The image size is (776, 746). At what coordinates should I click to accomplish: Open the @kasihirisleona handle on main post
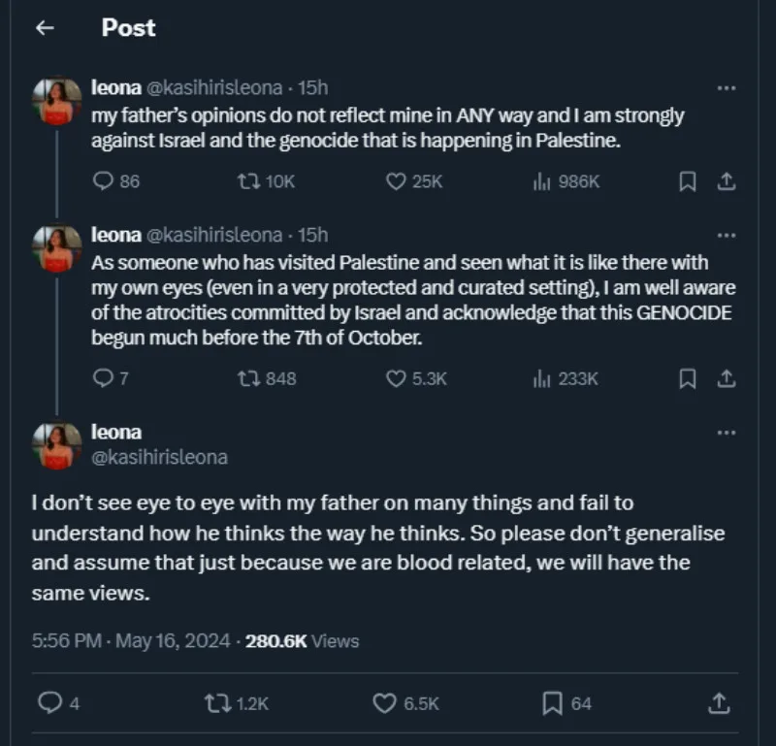coord(159,457)
